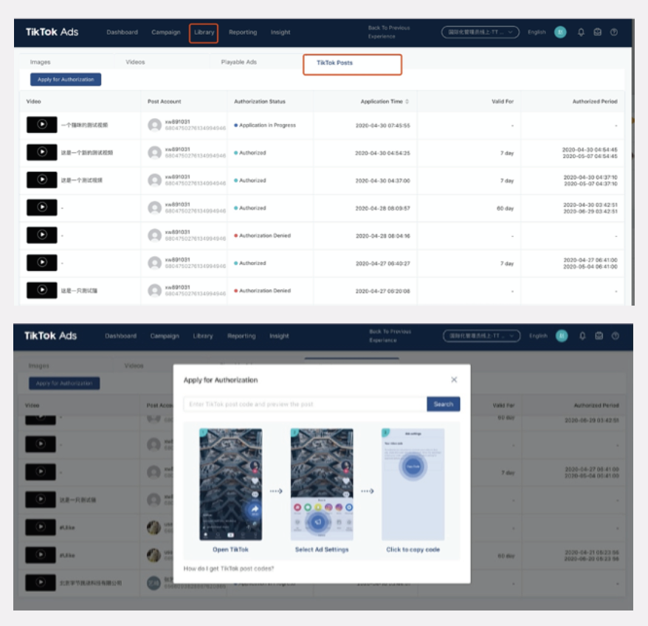The image size is (648, 626).
Task: Click the Select Ad Settings phone preview image
Action: 321,485
